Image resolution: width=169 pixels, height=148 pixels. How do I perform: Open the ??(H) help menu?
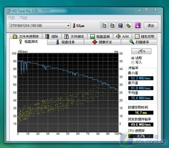point(23,18)
